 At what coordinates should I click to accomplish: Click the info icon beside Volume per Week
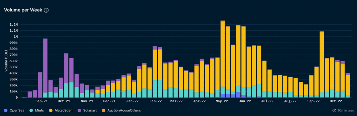(x=46, y=10)
